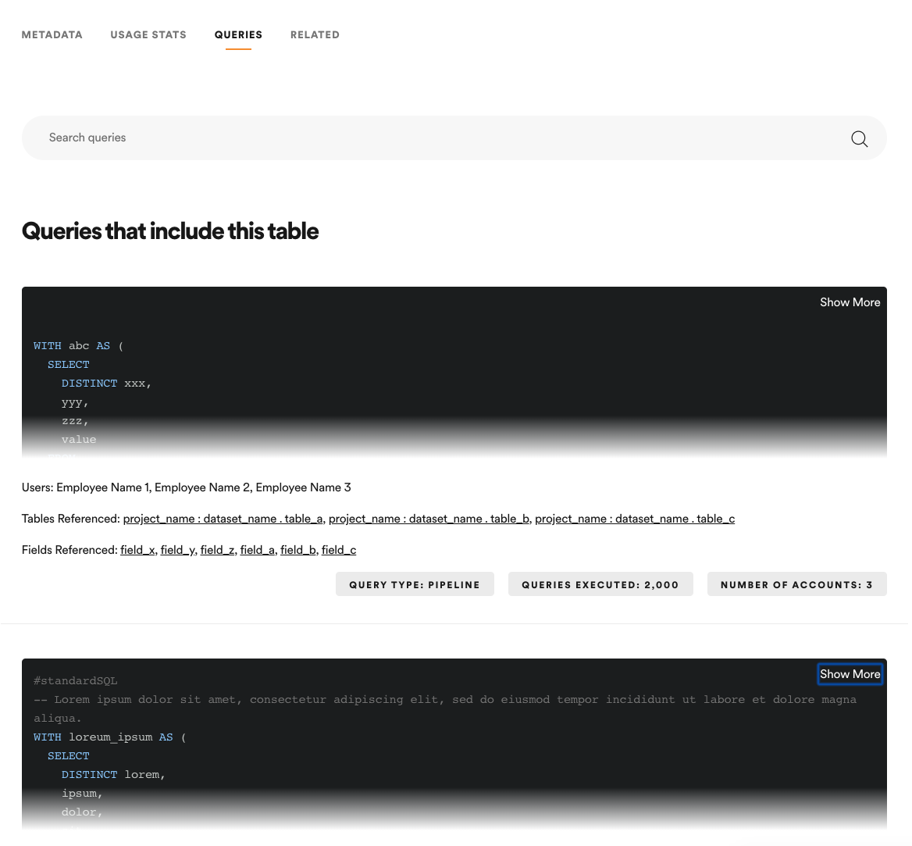
Task: Click the QUERIES EXECUTED: 2,000 badge
Action: [600, 584]
